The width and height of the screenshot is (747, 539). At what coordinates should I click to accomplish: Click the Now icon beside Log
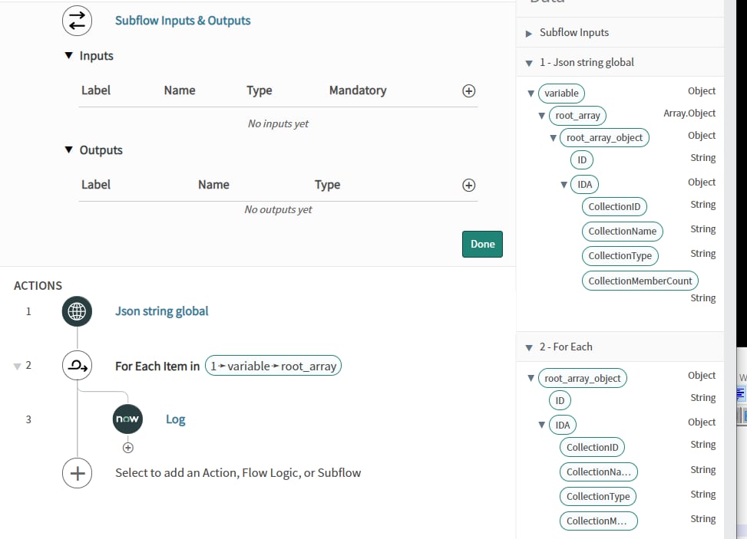point(127,419)
